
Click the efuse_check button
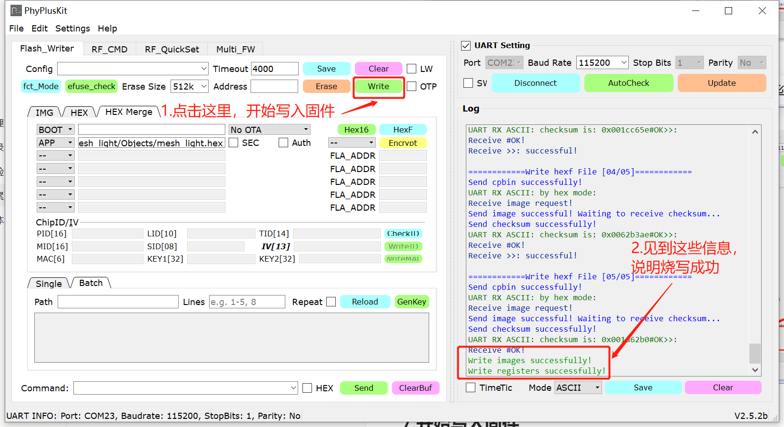[x=91, y=86]
